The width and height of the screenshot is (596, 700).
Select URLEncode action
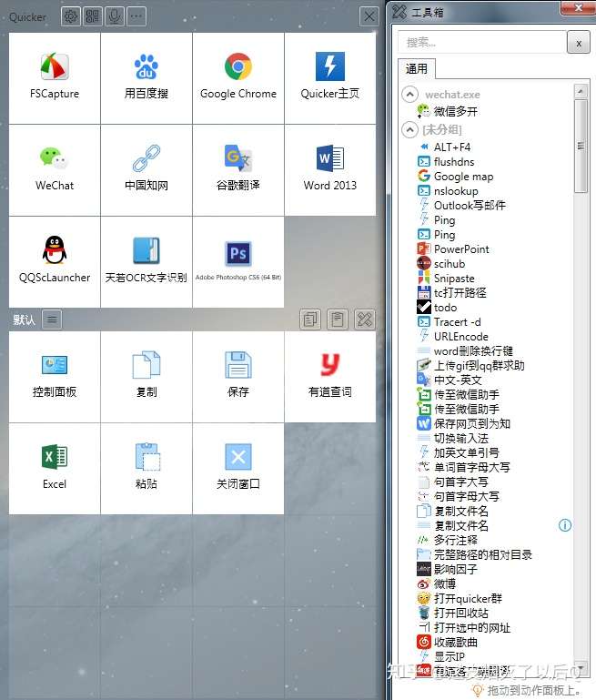(x=452, y=337)
